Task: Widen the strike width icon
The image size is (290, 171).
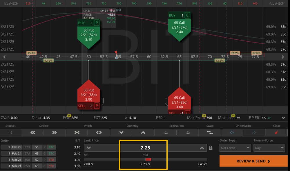Action: (x=99, y=133)
